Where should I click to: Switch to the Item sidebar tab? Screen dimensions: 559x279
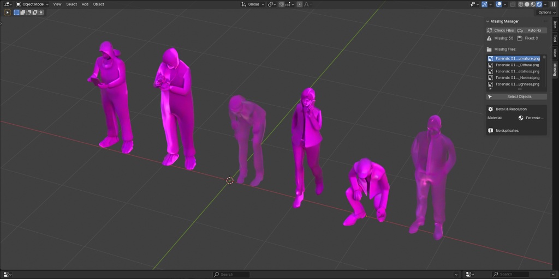555,25
